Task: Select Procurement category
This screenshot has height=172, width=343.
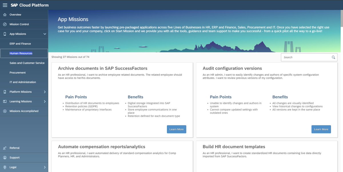Action: pos(24,73)
